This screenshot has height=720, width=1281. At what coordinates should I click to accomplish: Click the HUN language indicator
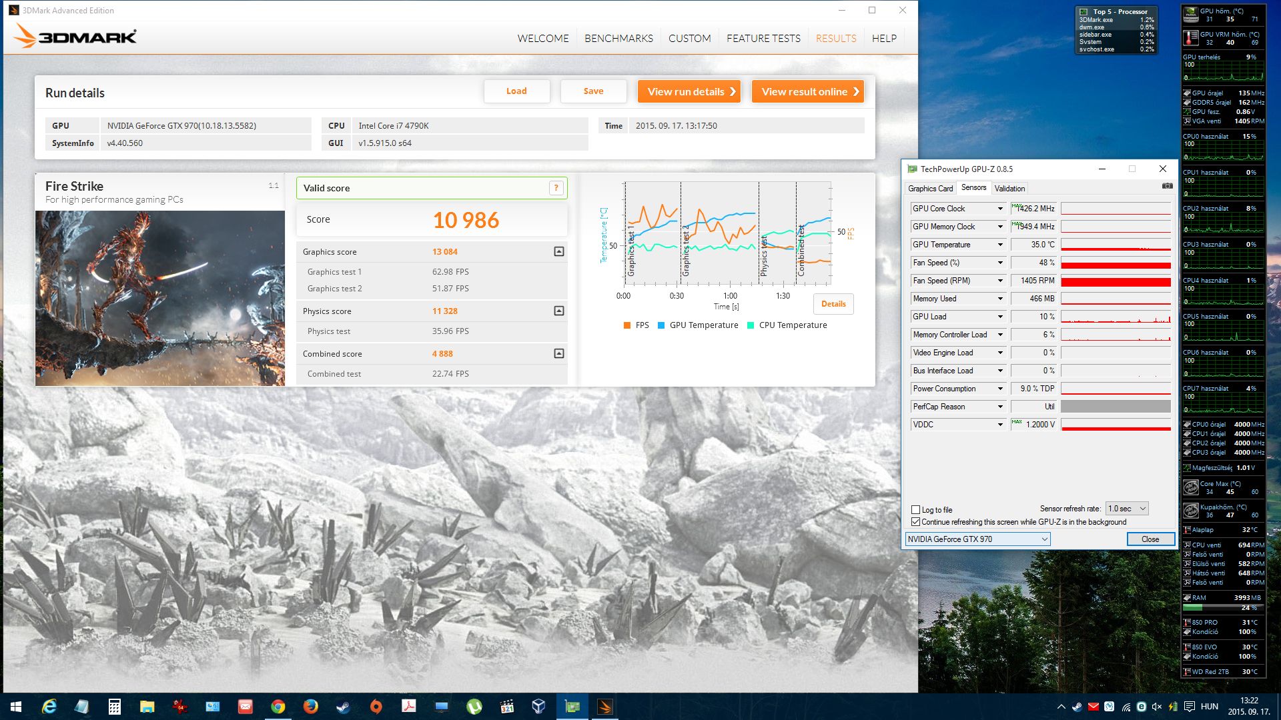[1210, 707]
